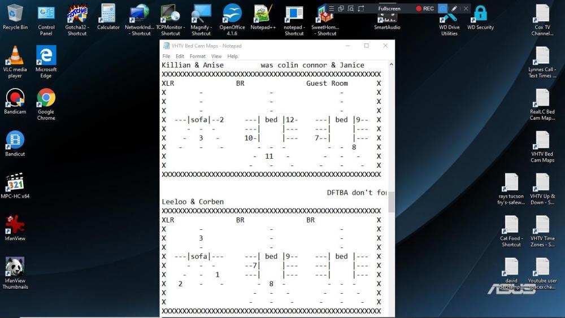Open the recorder bar hamburger menu
The height and width of the screenshot is (318, 565).
click(x=331, y=8)
